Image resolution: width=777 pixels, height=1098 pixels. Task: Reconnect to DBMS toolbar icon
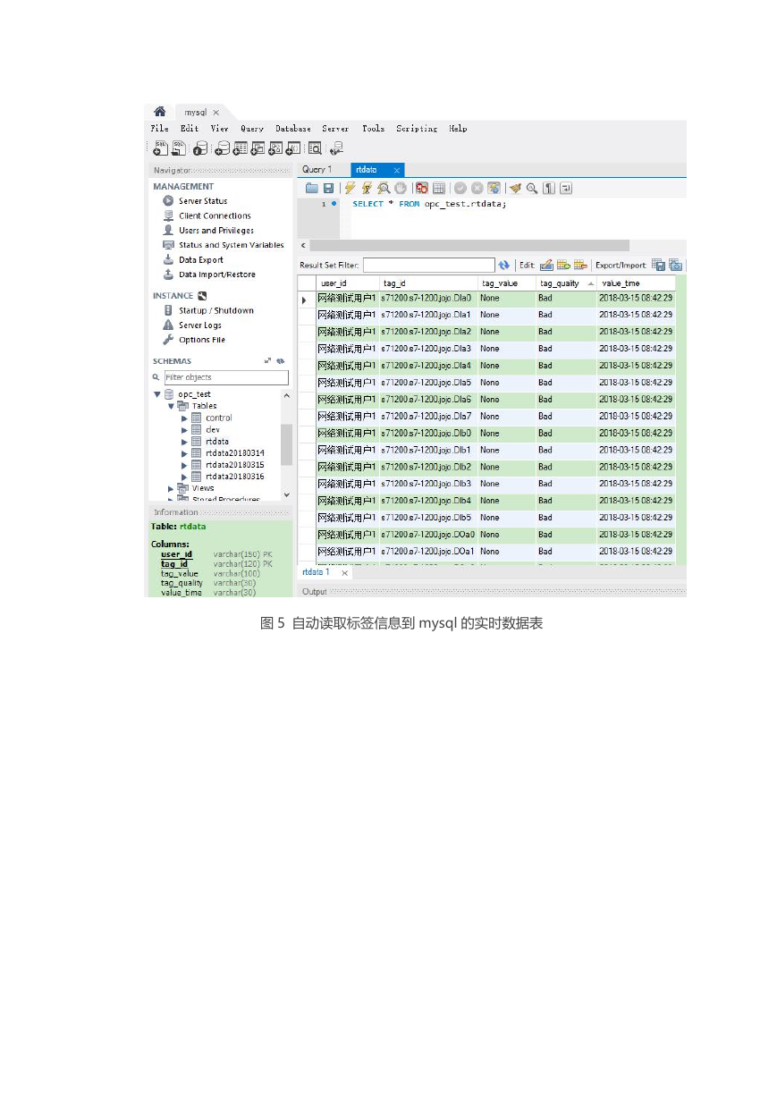click(337, 148)
